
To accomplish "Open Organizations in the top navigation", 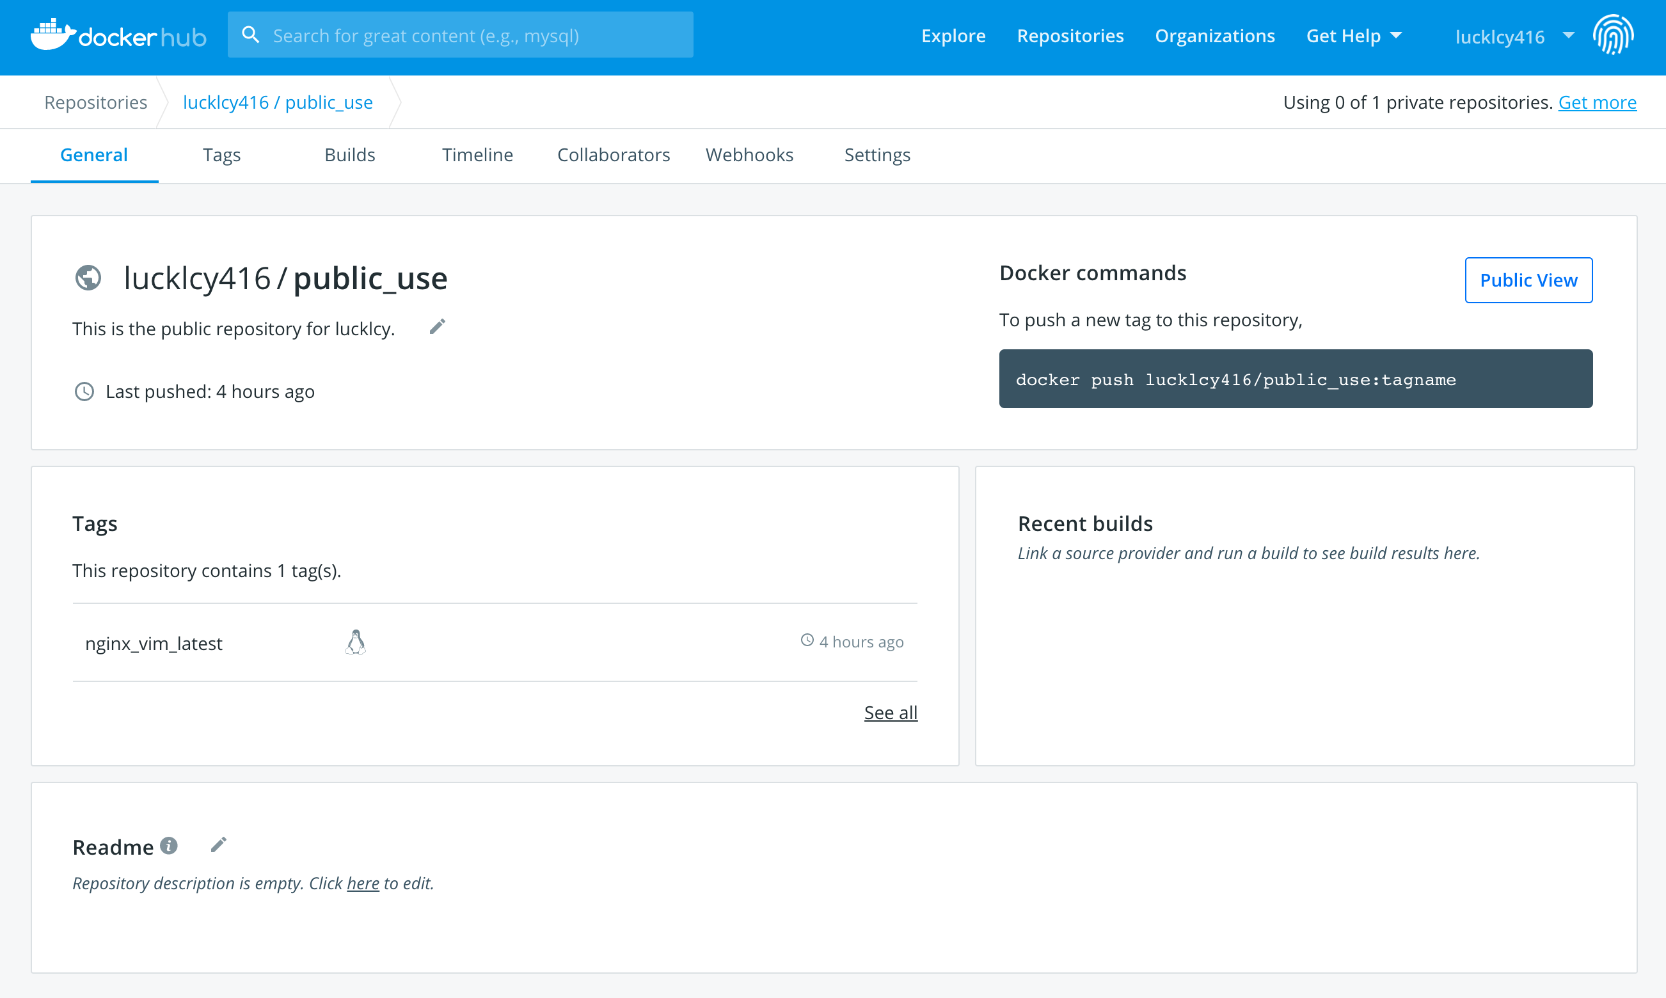I will click(1215, 36).
